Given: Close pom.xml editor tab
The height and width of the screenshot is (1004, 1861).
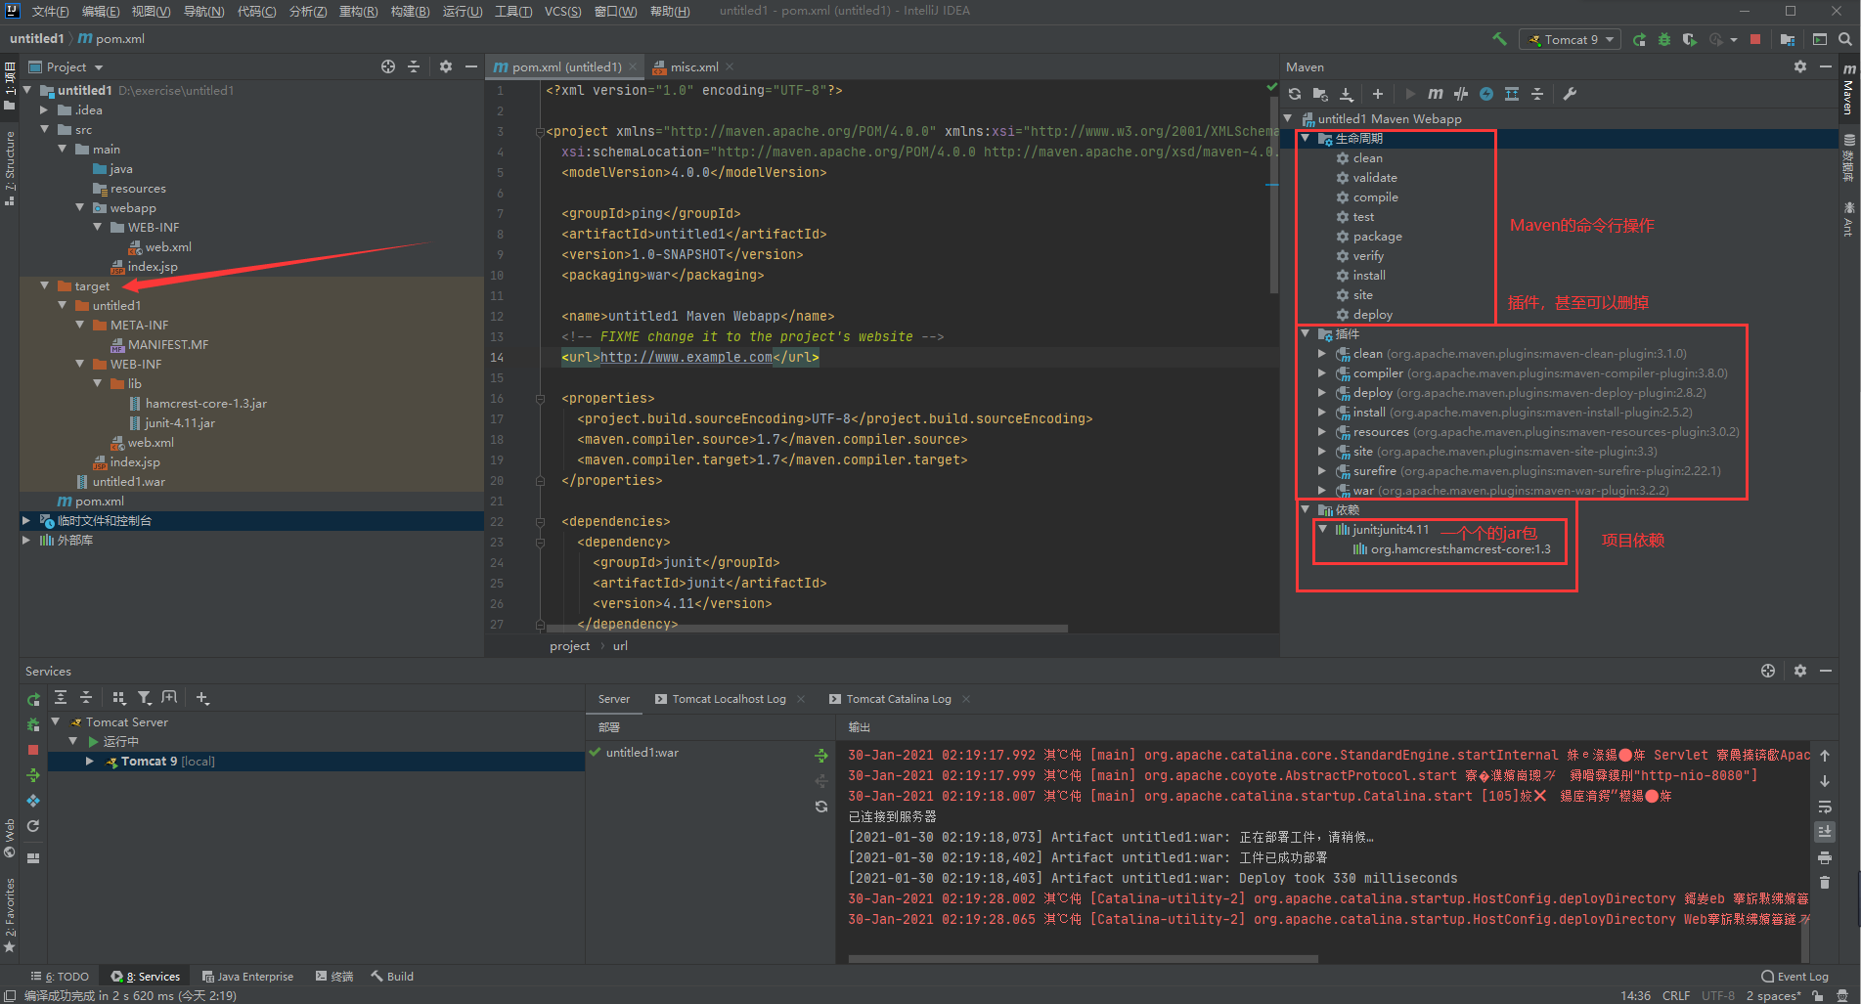Looking at the screenshot, I should pos(633,66).
